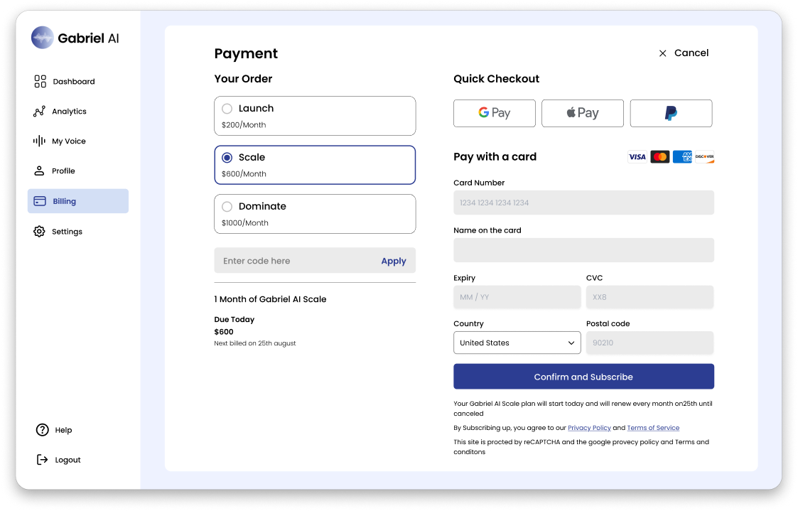Viewport: 798px width, 511px height.
Task: Click the Analytics graph icon
Action: pyautogui.click(x=39, y=112)
